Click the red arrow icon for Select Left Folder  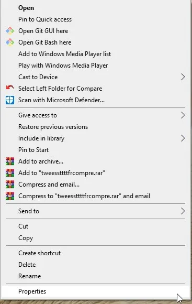tap(10, 88)
